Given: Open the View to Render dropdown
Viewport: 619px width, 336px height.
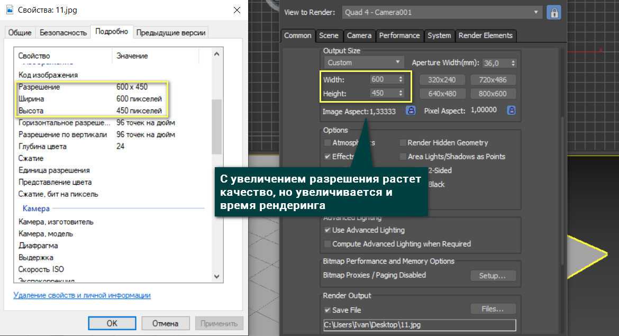Looking at the screenshot, I should pos(442,12).
